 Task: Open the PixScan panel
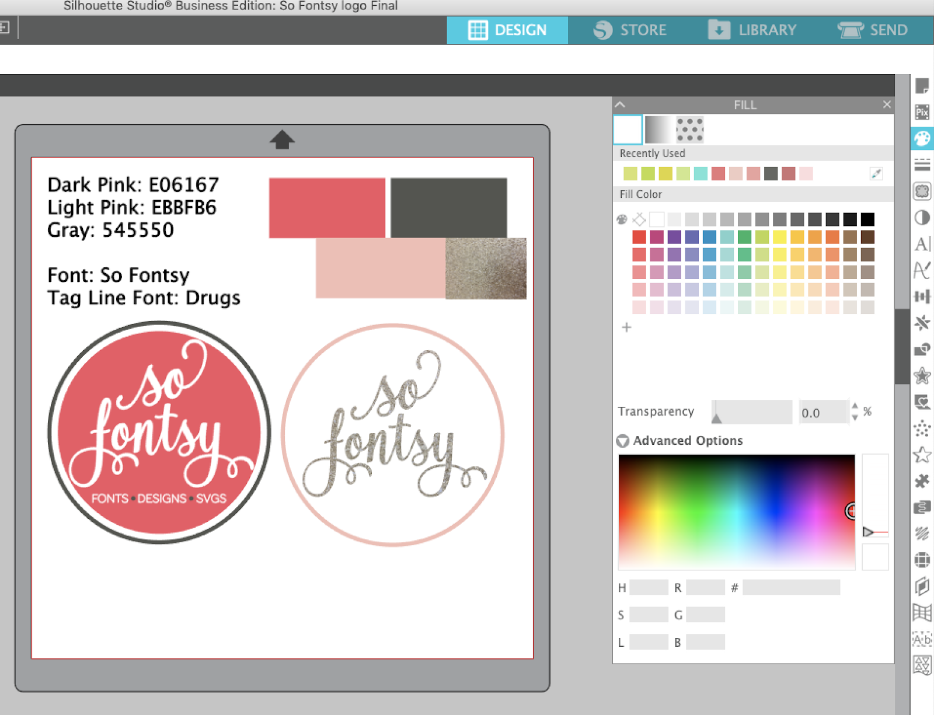[x=922, y=112]
